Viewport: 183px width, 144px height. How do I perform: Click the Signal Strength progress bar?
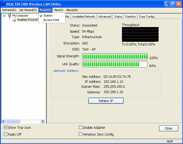coord(115,57)
